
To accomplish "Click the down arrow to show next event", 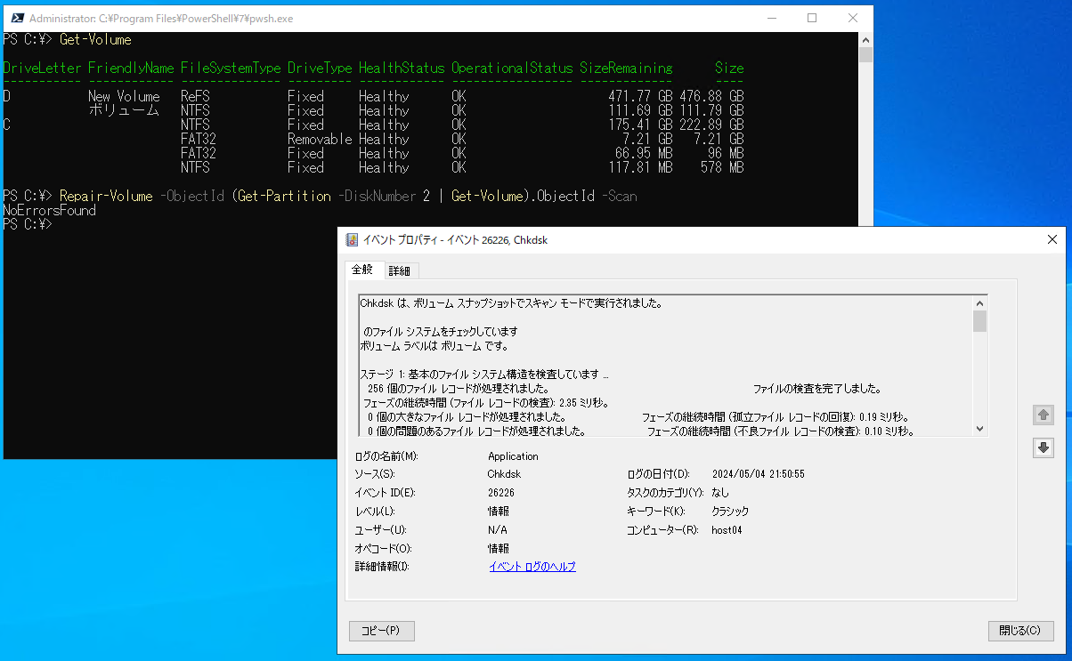I will tap(1043, 447).
